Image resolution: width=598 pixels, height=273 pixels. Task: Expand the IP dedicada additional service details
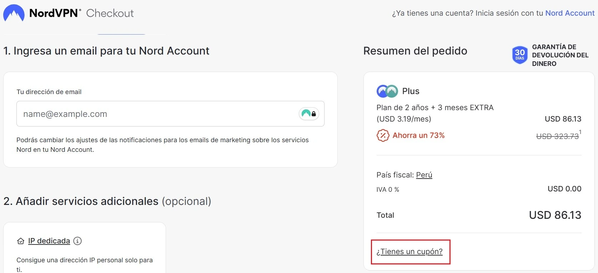49,241
